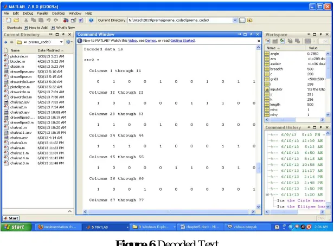This screenshot has width=334, height=246.
Task: Open the 3 Windows Explorer taskbar group dropdown
Action: [x=175, y=227]
